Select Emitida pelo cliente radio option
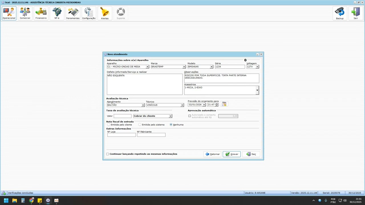Image resolution: width=365 pixels, height=205 pixels. pos(109,124)
